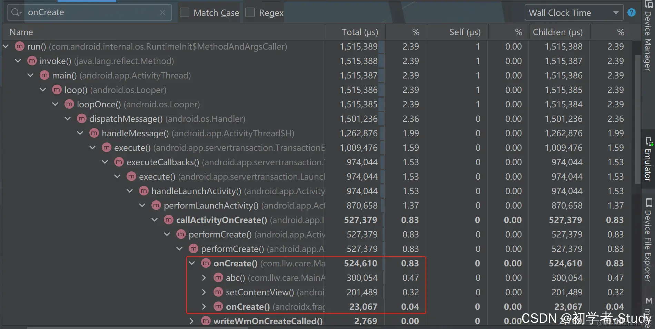Screen dimensions: 655x329
Task: Select the execute() TransactionE row
Action: tap(317, 148)
